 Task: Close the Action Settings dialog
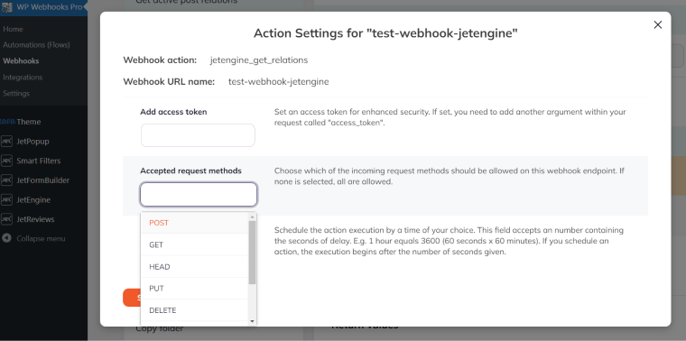tap(657, 25)
